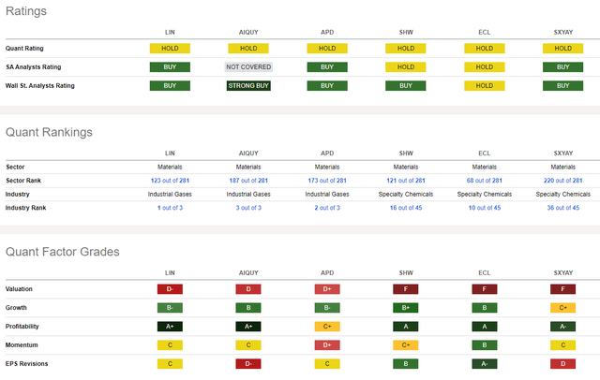
Task: Click ECL Materials sector cell
Action: [484, 168]
